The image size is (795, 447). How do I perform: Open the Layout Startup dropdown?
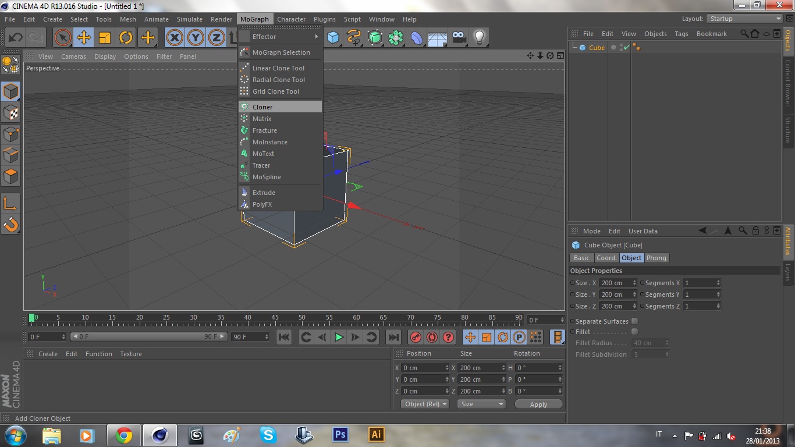click(745, 19)
